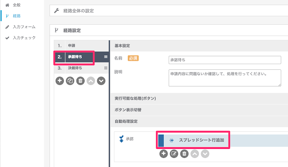Duplicate the selected route step
Image resolution: width=288 pixels, height=167 pixels.
coord(70,81)
